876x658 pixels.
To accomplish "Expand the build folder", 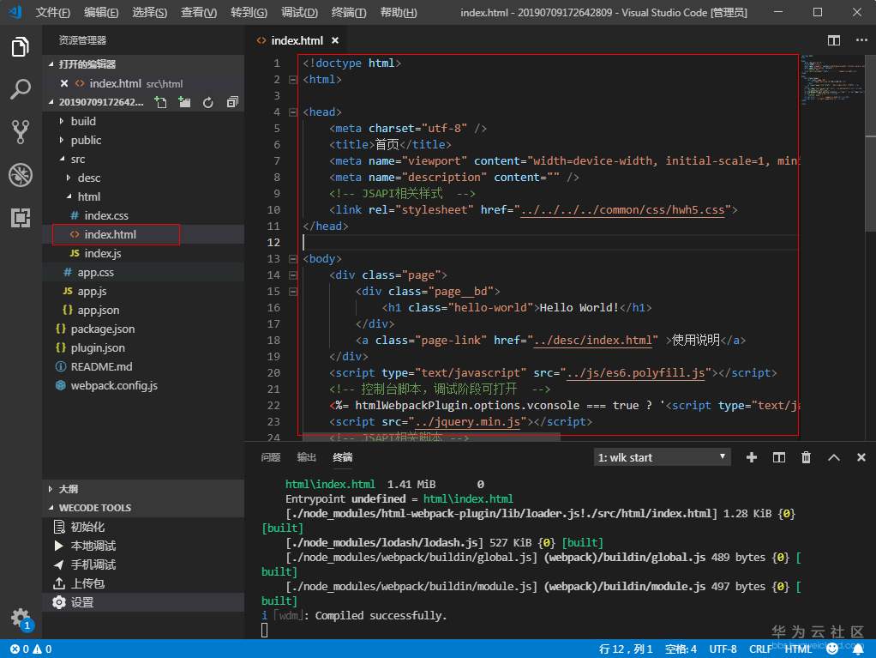I will pyautogui.click(x=83, y=121).
